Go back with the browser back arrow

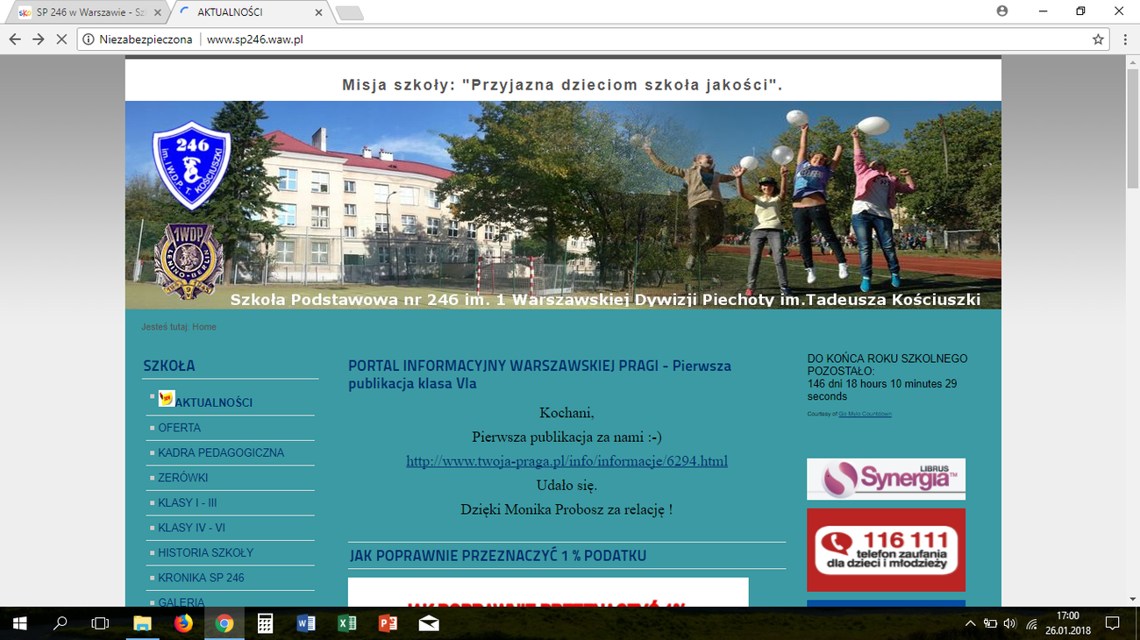(14, 39)
